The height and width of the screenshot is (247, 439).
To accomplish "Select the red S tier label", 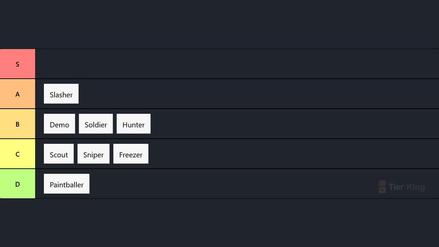I will point(18,64).
